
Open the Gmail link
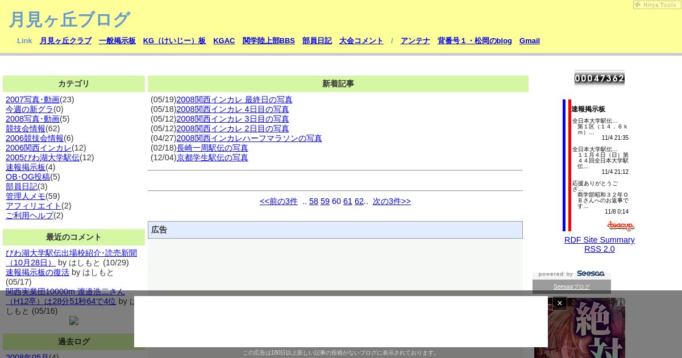tap(530, 41)
